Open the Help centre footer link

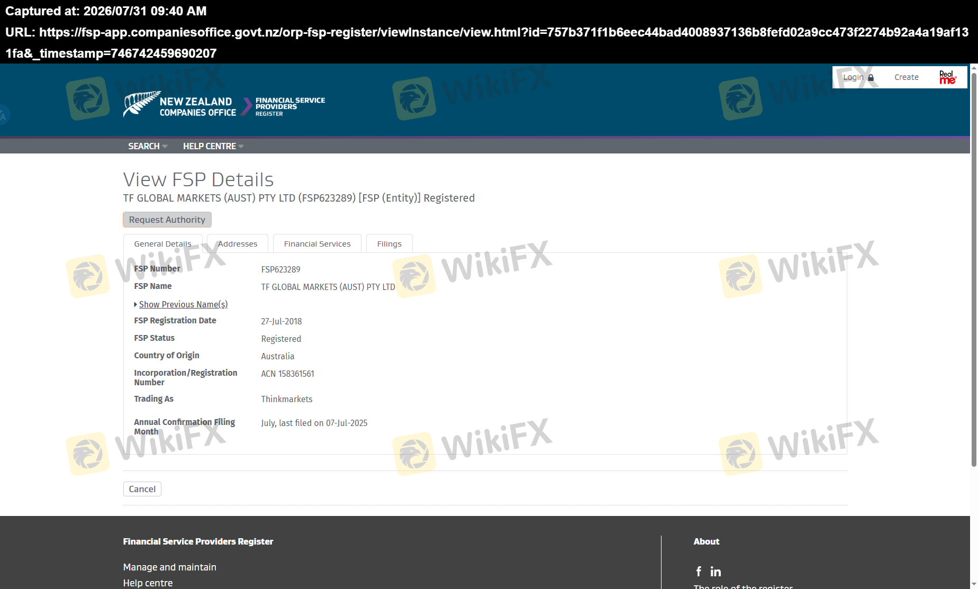pyautogui.click(x=148, y=583)
